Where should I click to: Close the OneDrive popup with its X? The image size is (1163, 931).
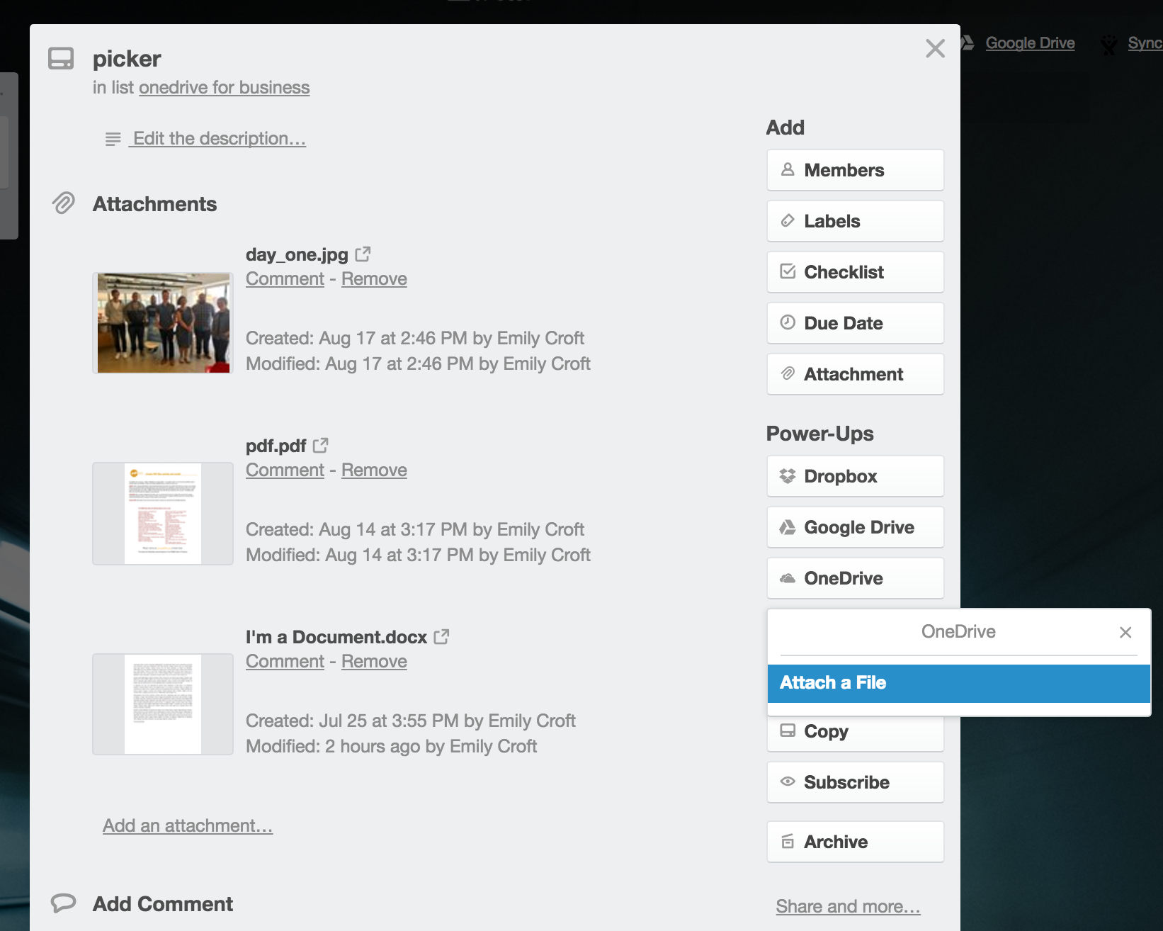(x=1125, y=632)
